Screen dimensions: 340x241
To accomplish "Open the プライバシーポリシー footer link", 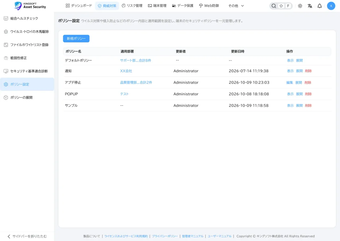I will click(x=165, y=236).
